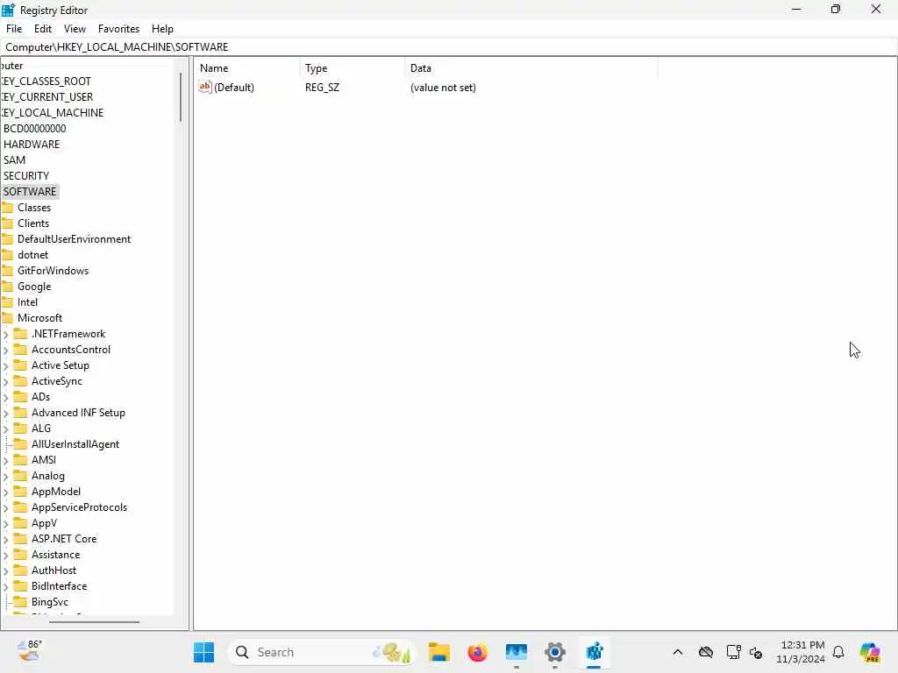Click the Registry Editor title bar icon
Screen dimensions: 898x673
[x=8, y=10]
